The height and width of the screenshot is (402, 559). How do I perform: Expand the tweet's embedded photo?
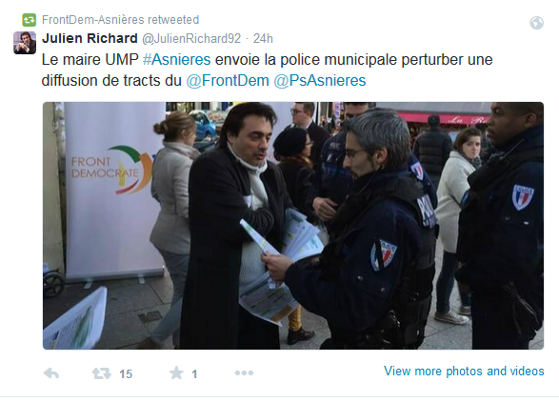(x=293, y=226)
